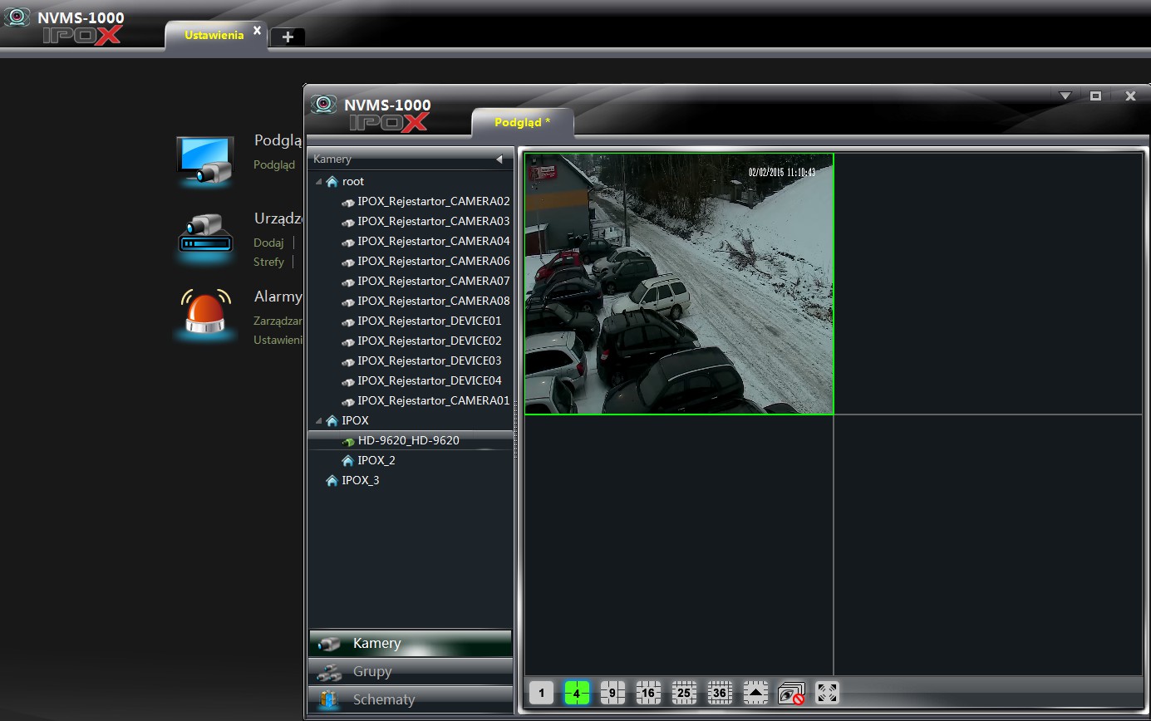
Task: Select IPOX_Rejestartor_CAMERA06 in tree
Action: point(433,261)
